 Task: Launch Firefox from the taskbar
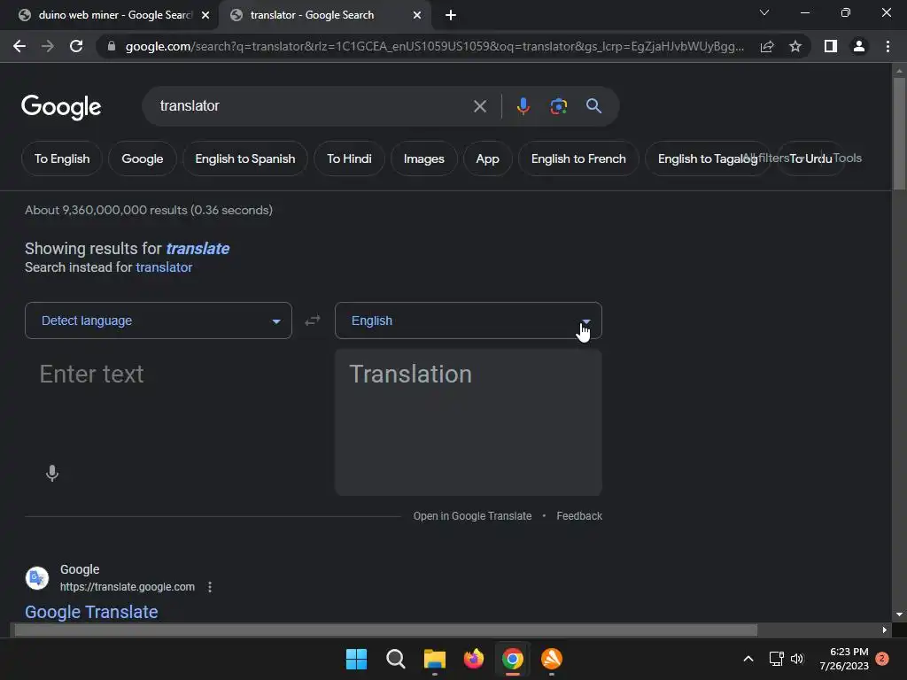tap(474, 659)
